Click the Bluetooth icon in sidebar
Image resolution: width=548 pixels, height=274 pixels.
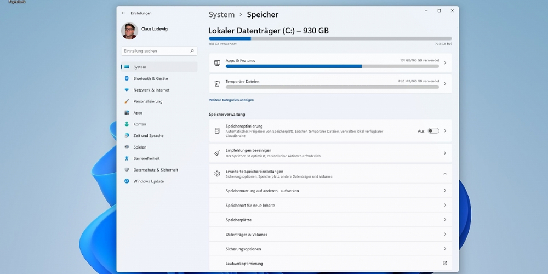127,78
